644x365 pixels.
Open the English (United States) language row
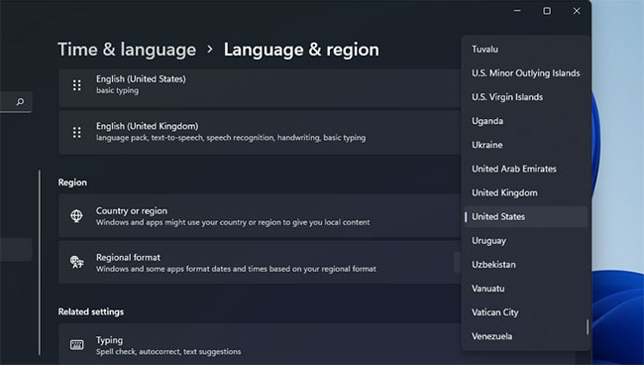click(x=260, y=88)
